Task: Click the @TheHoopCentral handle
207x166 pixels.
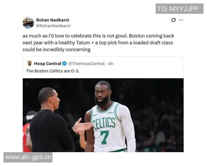Action: [x=86, y=64]
